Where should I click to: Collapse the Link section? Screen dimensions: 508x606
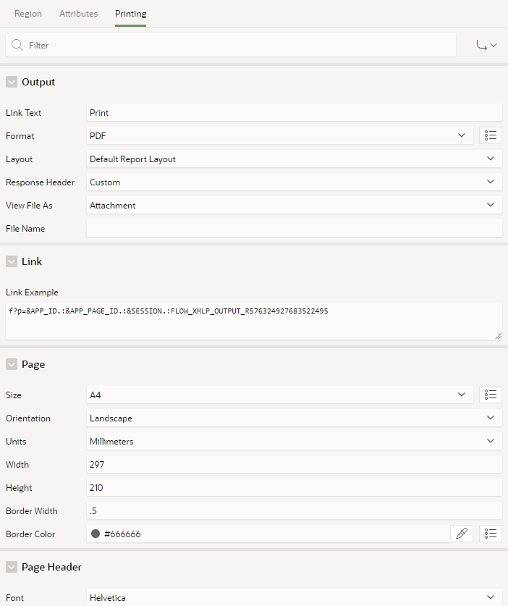[12, 261]
